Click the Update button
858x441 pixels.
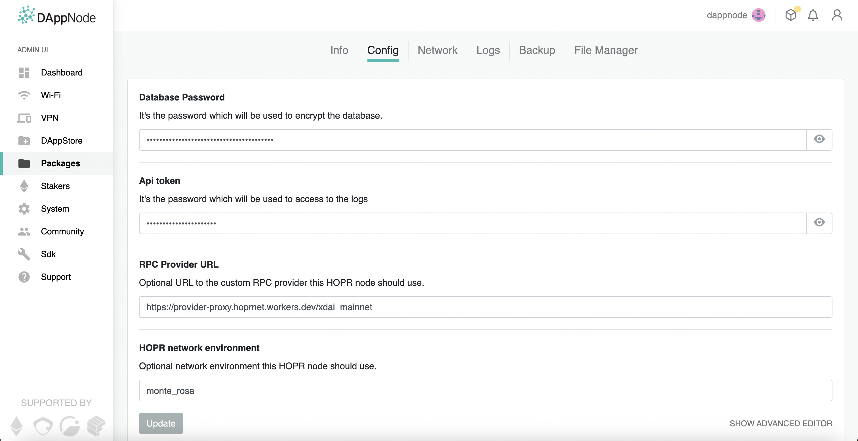pyautogui.click(x=161, y=423)
